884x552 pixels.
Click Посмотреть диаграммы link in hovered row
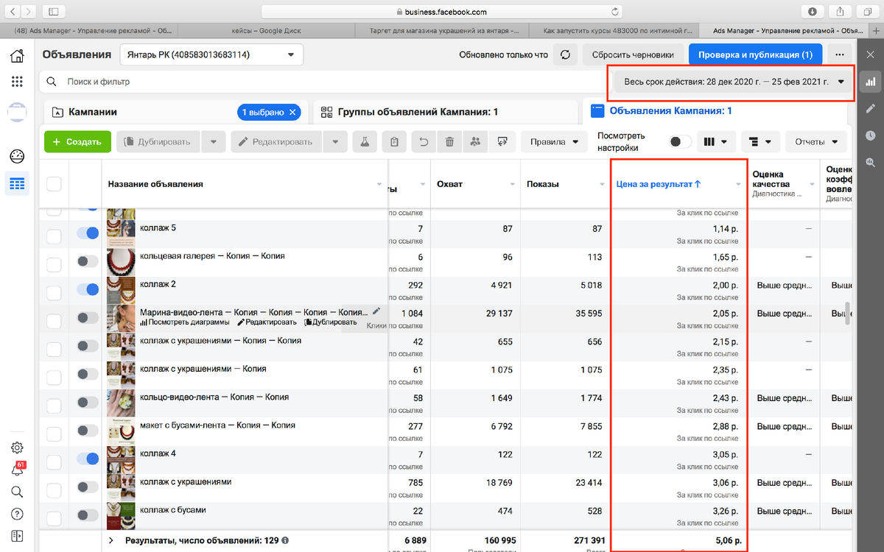click(185, 322)
